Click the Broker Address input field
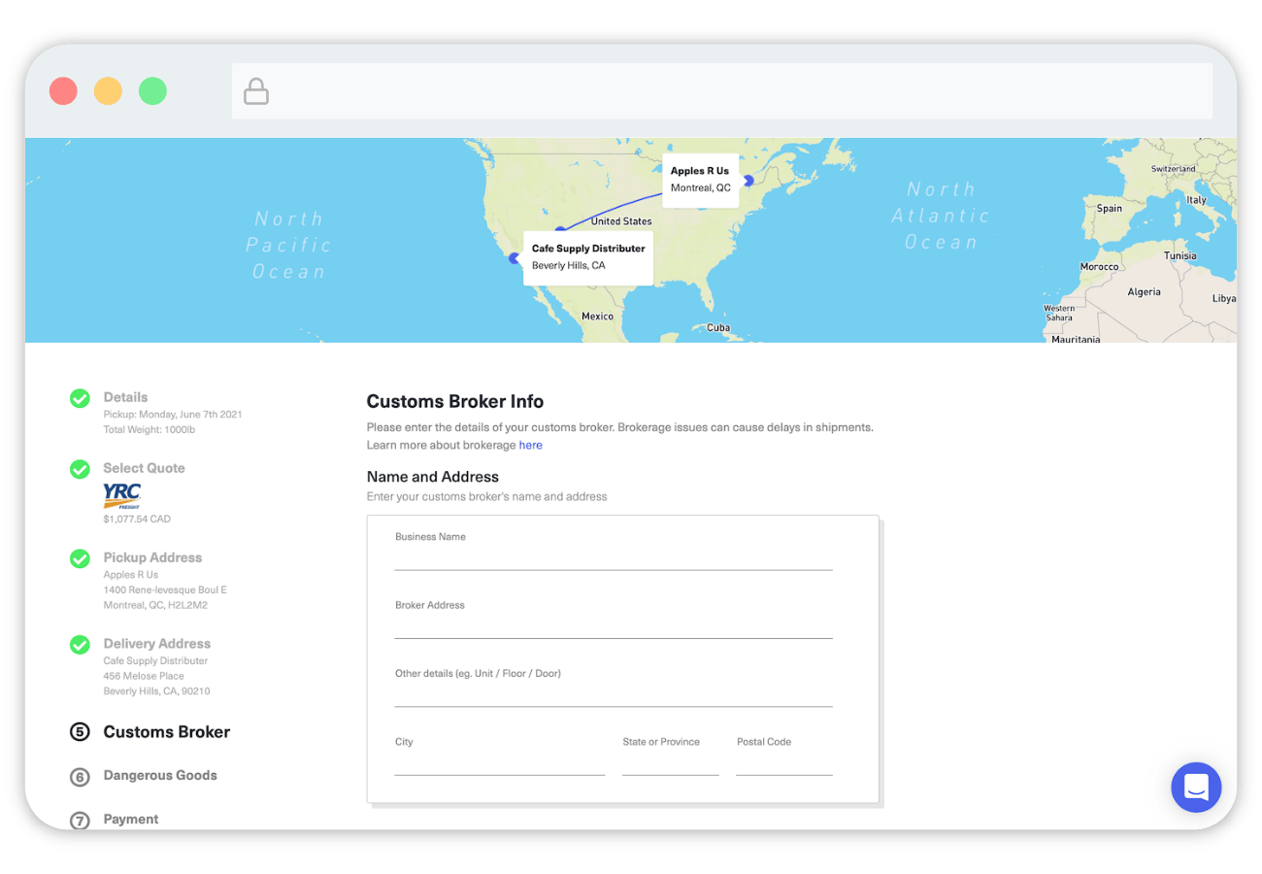The width and height of the screenshot is (1262, 874). coord(613,626)
